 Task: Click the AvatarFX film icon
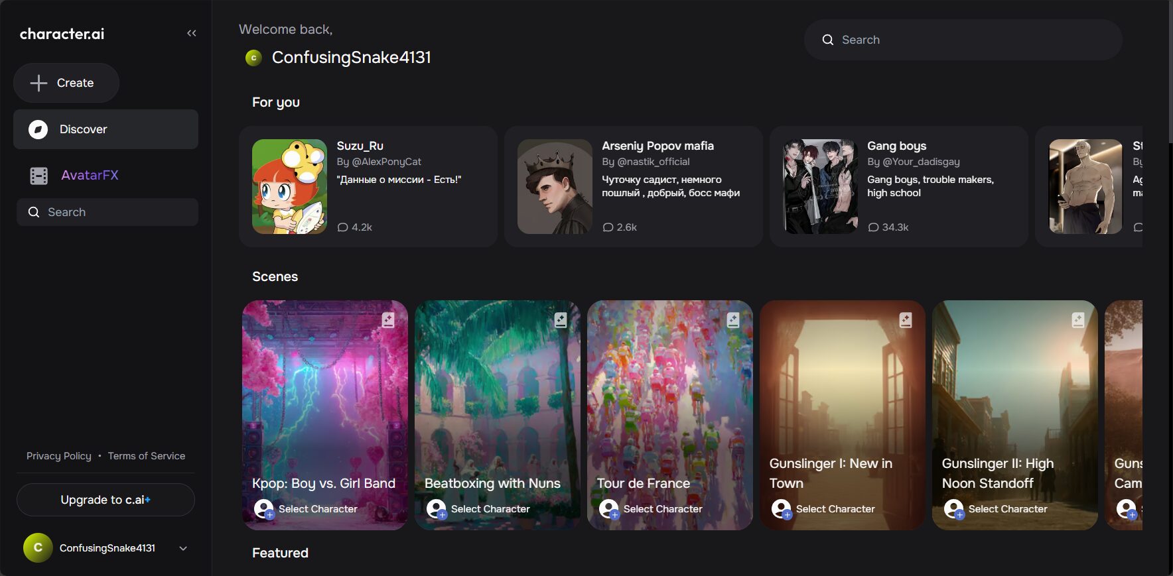tap(39, 176)
